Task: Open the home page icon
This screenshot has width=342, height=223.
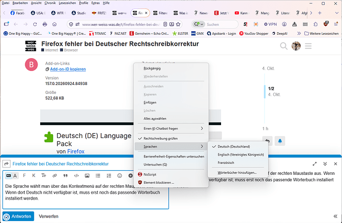Action: 55,24
